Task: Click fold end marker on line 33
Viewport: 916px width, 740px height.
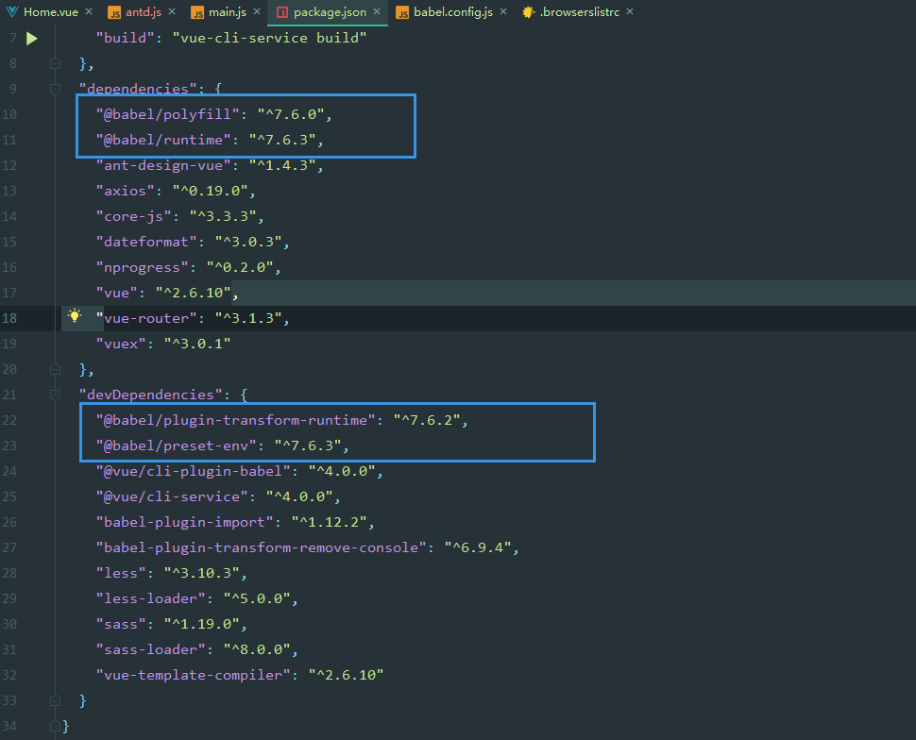Action: pyautogui.click(x=55, y=701)
